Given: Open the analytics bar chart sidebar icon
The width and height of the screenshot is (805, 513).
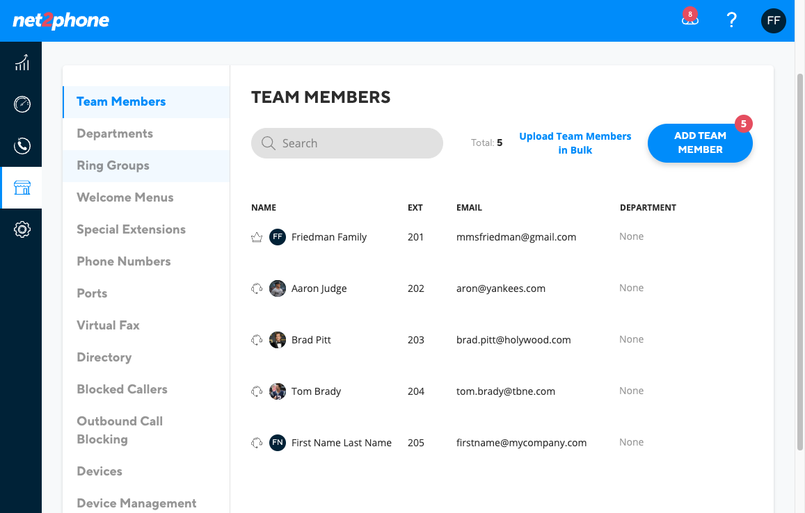Looking at the screenshot, I should point(22,63).
